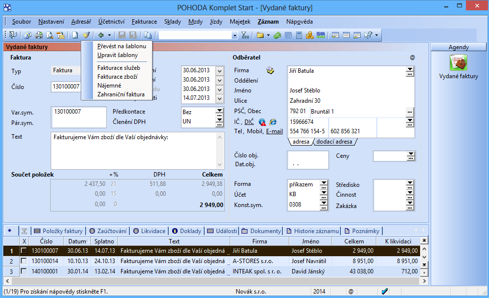Select the Zahraniční faktura template entry
This screenshot has width=489, height=298.
point(121,94)
